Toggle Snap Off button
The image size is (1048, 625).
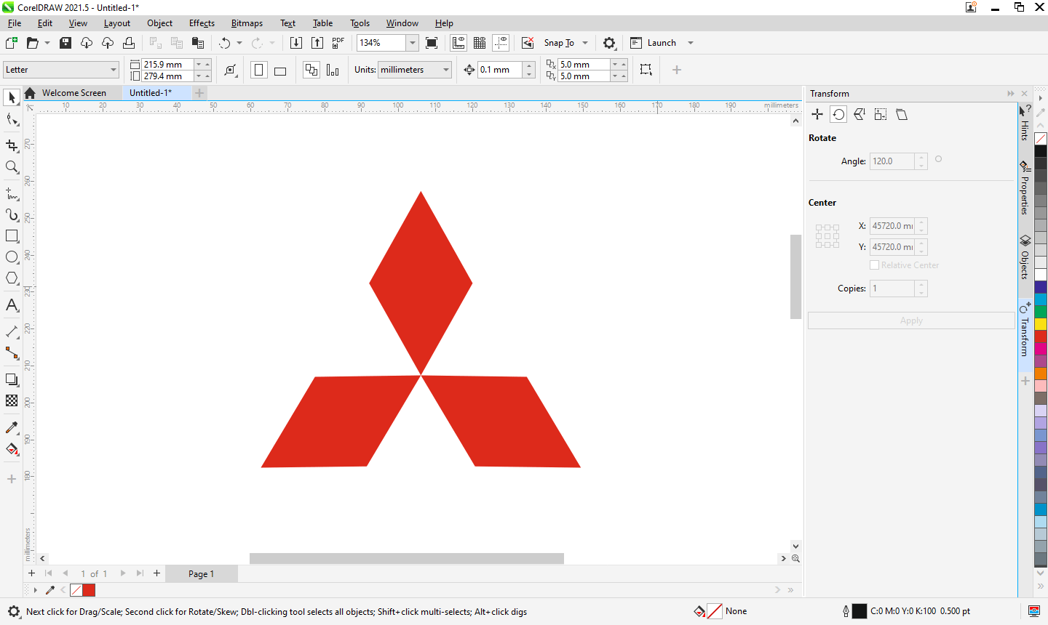coord(528,43)
